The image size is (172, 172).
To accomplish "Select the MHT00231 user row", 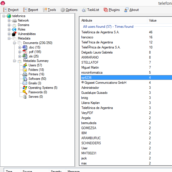I will 126,153.
